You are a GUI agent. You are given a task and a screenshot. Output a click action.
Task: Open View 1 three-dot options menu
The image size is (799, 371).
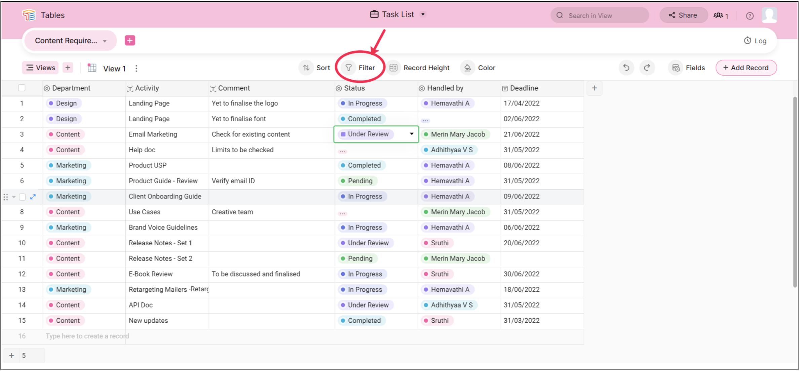coord(136,69)
